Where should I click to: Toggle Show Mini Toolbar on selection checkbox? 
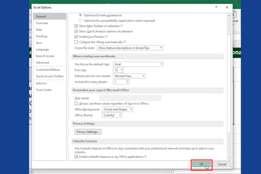[76, 26]
